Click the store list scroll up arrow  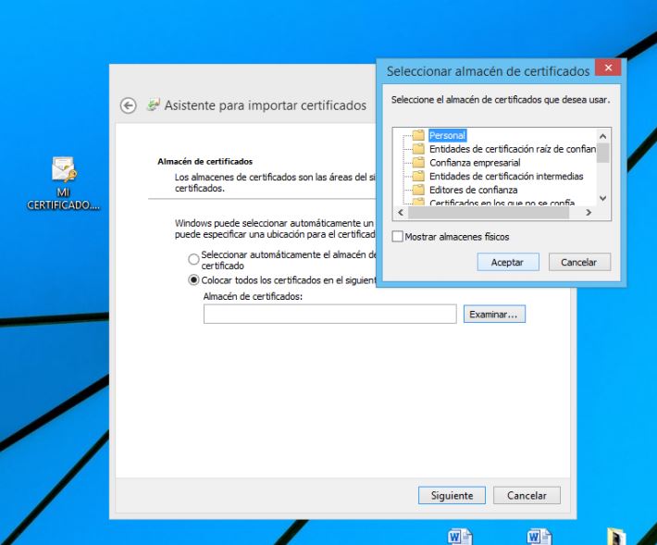pyautogui.click(x=603, y=136)
